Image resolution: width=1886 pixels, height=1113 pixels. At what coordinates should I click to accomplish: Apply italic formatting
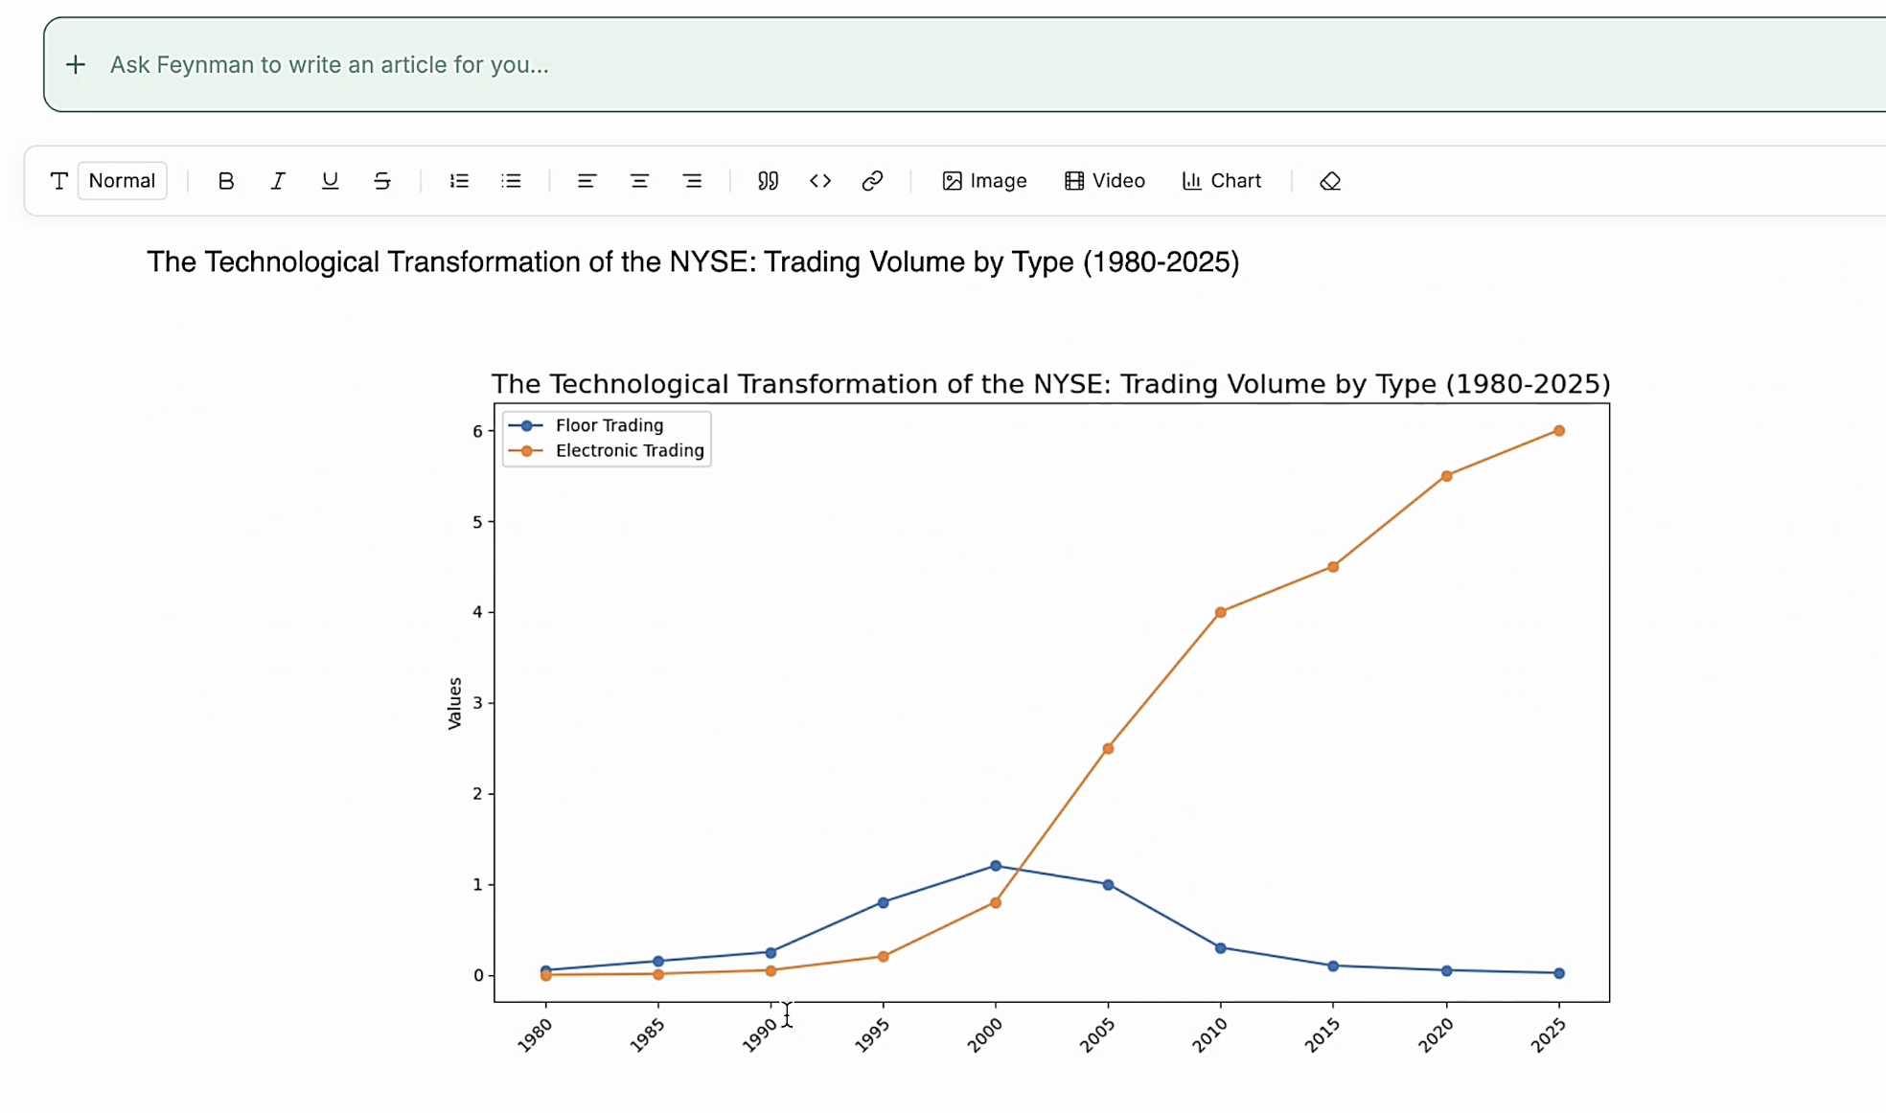tap(278, 181)
